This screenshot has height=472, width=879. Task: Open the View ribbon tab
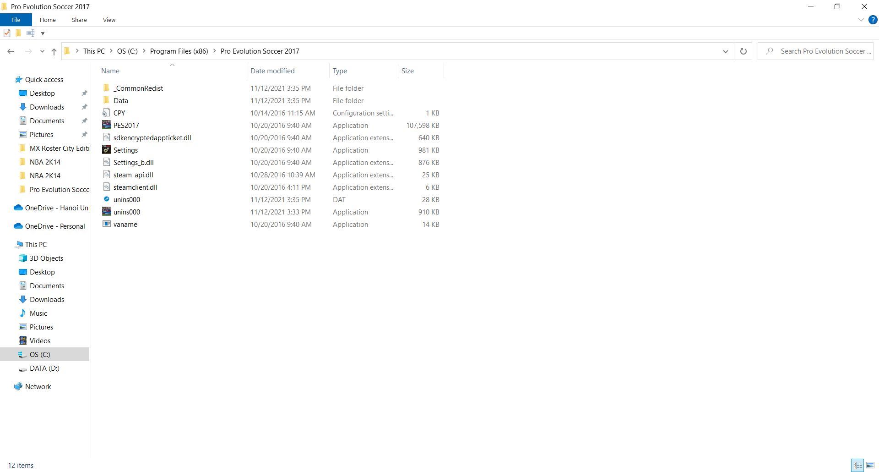109,20
